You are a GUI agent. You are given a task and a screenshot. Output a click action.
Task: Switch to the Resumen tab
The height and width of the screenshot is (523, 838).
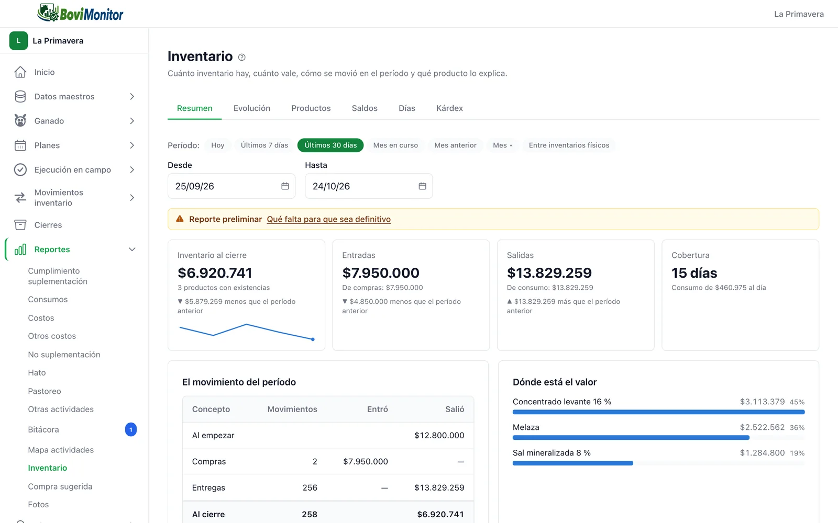pyautogui.click(x=194, y=108)
